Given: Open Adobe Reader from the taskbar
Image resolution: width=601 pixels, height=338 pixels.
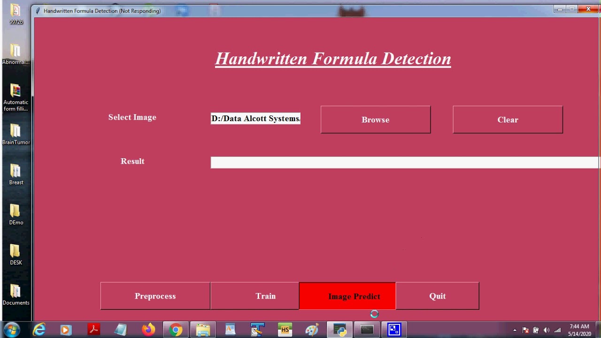Looking at the screenshot, I should point(93,330).
